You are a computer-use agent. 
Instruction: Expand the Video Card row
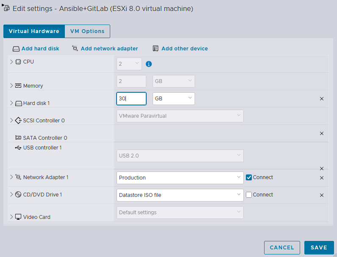pyautogui.click(x=11, y=217)
